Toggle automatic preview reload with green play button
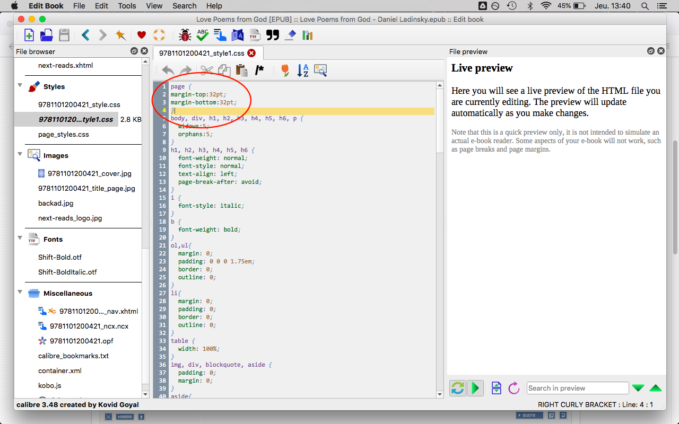The width and height of the screenshot is (679, 424). coord(475,388)
